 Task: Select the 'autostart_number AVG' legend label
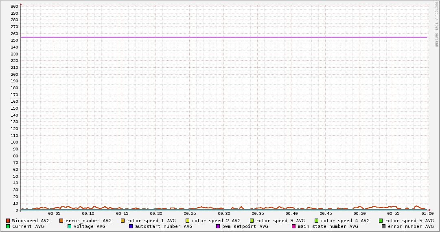(x=164, y=226)
